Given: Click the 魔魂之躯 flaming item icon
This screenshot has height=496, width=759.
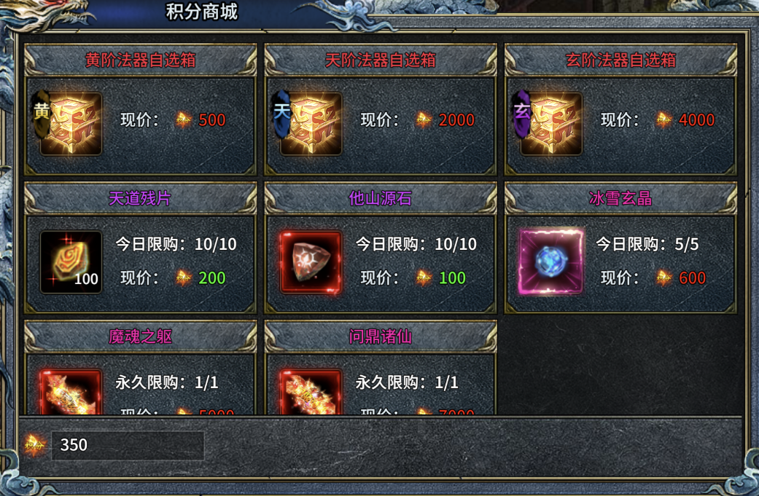Looking at the screenshot, I should point(71,391).
